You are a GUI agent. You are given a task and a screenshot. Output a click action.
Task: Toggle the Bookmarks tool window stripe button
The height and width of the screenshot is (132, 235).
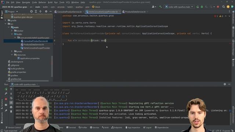(2, 118)
